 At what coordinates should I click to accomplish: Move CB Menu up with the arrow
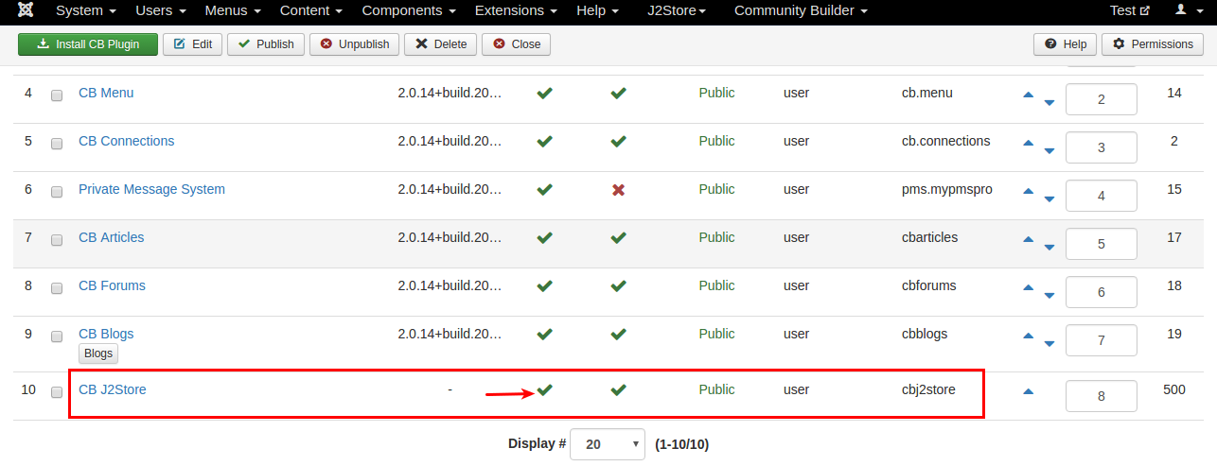click(1029, 95)
